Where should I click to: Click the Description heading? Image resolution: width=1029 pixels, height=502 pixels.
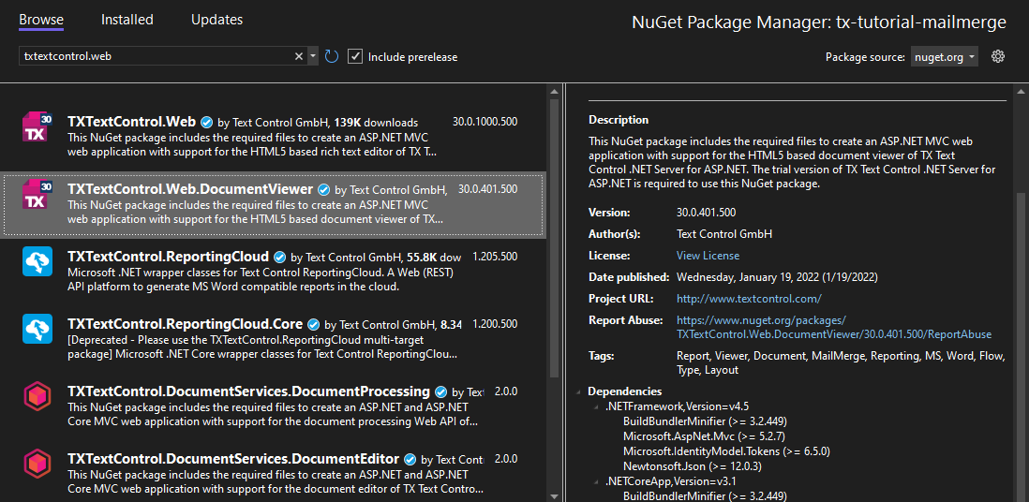(x=619, y=120)
